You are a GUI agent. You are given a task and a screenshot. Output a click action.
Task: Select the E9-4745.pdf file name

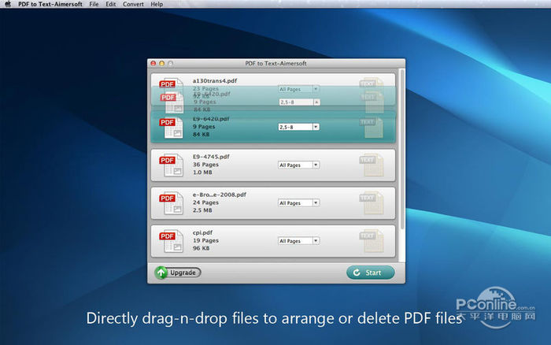coord(211,157)
